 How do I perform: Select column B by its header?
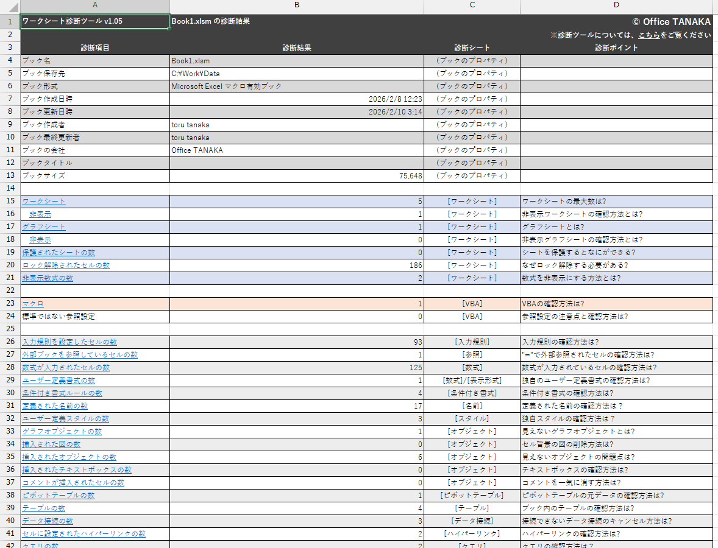(x=296, y=5)
